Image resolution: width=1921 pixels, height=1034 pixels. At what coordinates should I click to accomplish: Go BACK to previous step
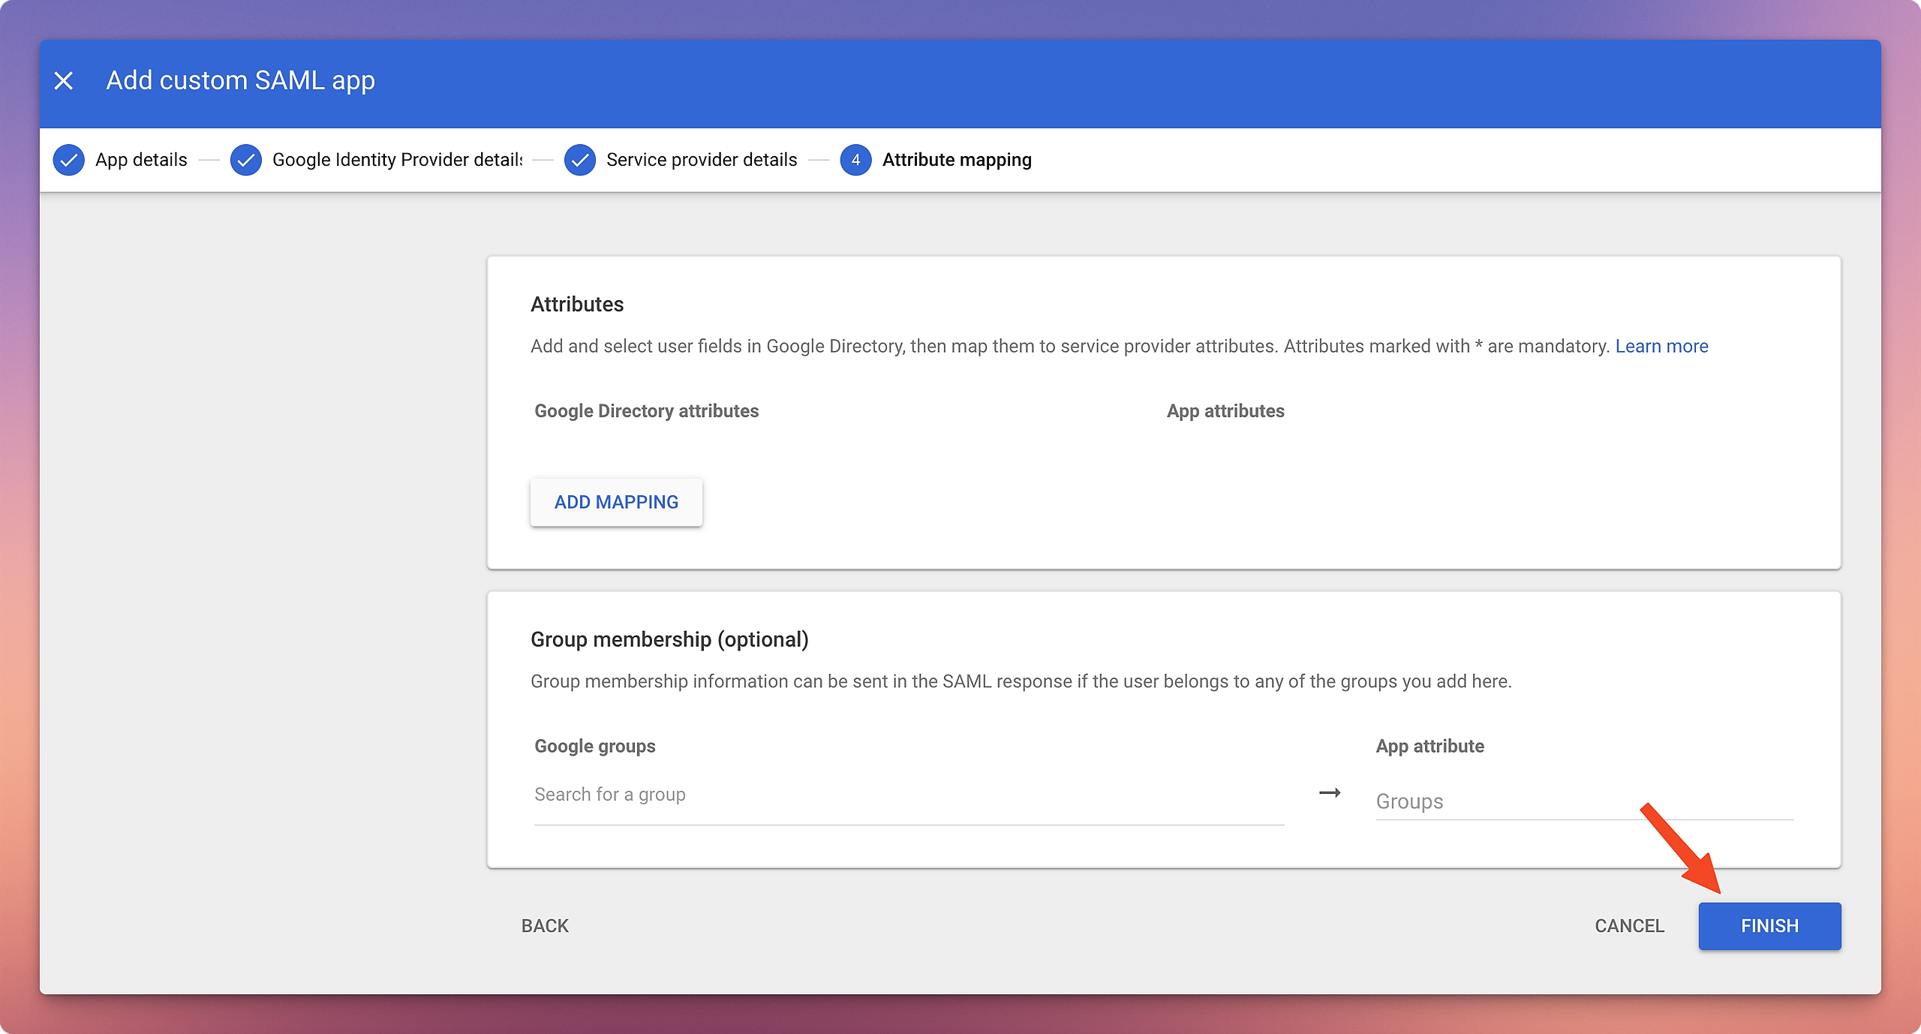[x=545, y=926]
